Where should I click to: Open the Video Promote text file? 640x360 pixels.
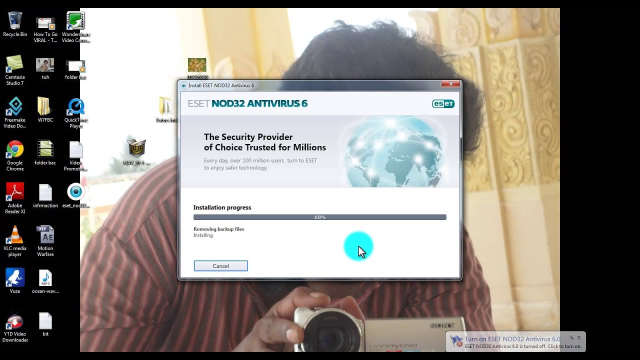point(76,156)
